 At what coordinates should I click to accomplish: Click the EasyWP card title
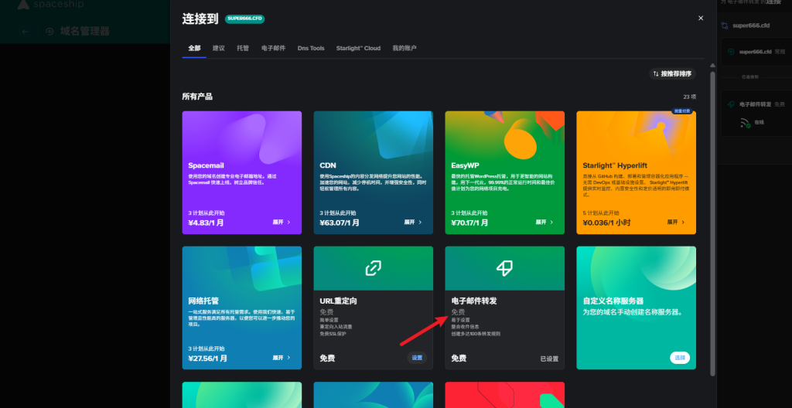(x=465, y=165)
